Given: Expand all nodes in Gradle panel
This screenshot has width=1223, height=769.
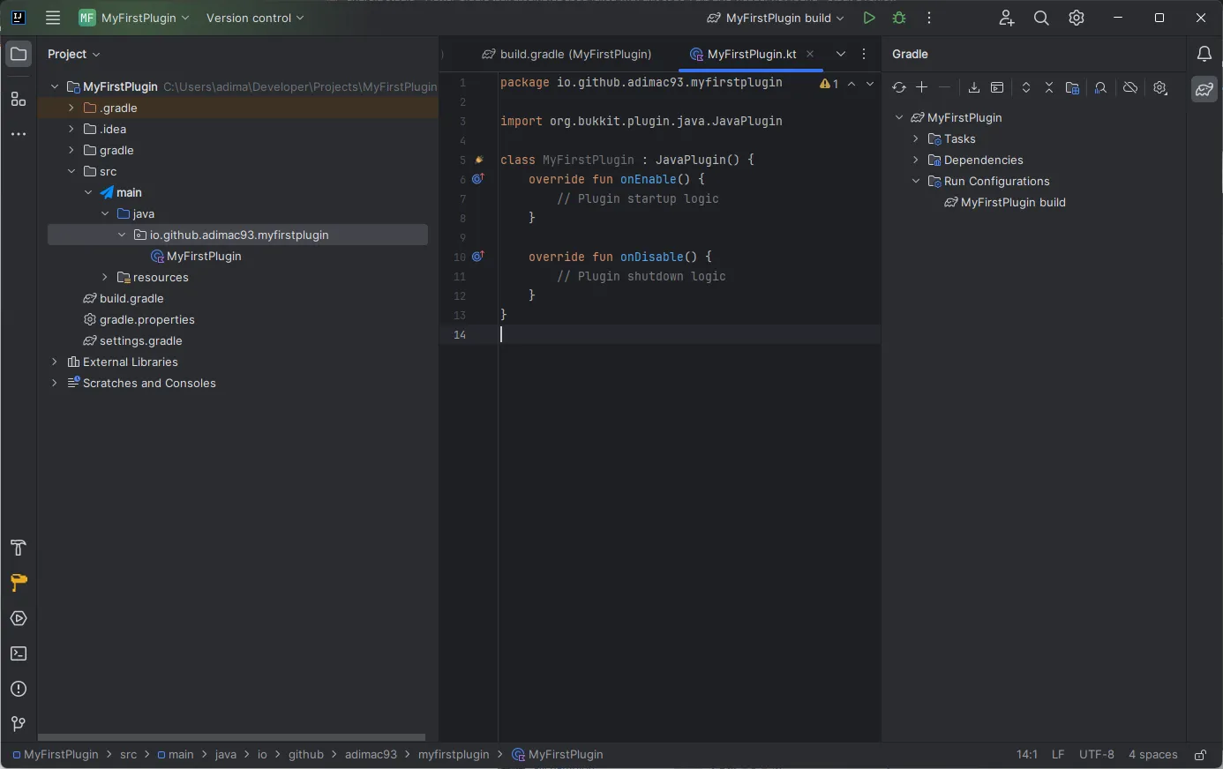Looking at the screenshot, I should coord(1026,87).
